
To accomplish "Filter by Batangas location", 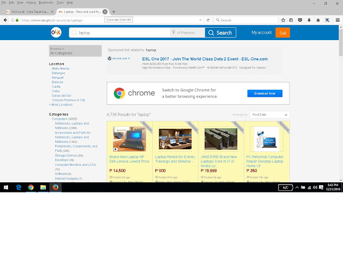I will [x=58, y=73].
